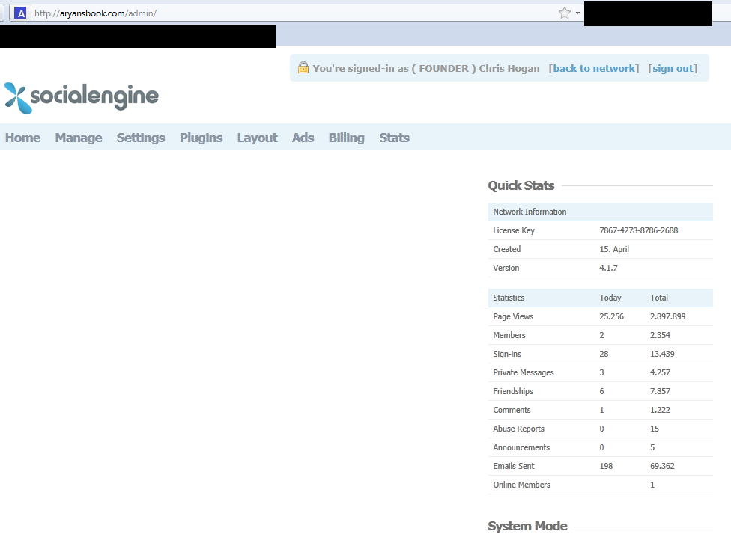Open the Home admin menu
This screenshot has width=731, height=540.
coord(22,138)
